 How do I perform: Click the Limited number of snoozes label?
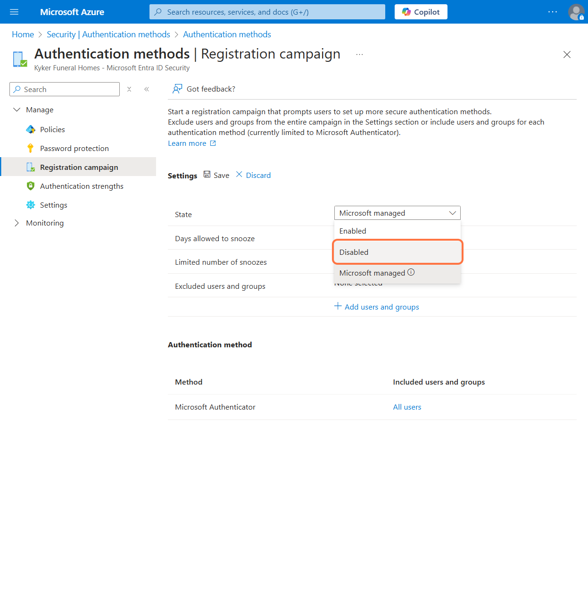221,262
